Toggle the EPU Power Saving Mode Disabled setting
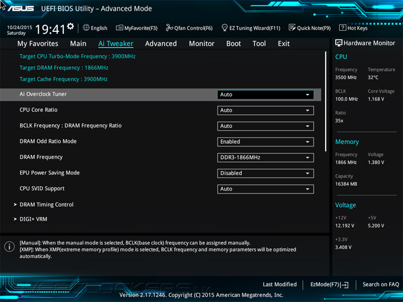The height and width of the screenshot is (302, 403). (x=265, y=173)
